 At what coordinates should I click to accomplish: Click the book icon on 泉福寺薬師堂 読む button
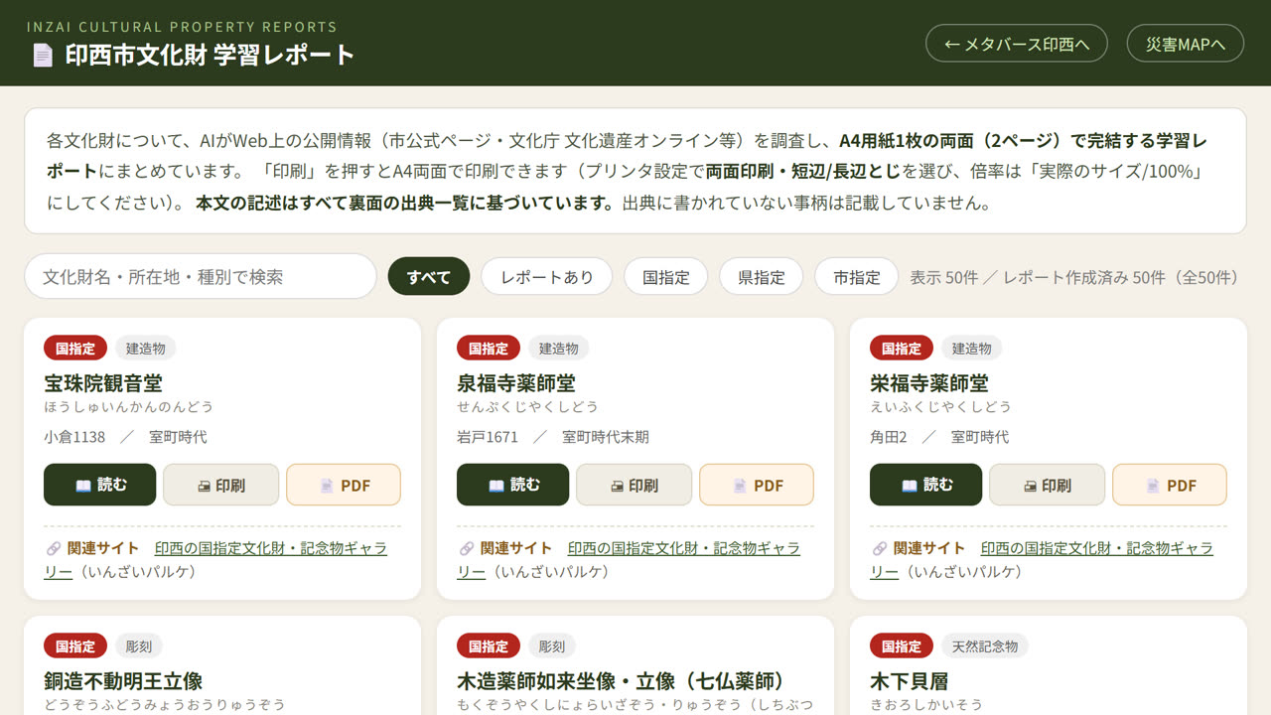(x=496, y=486)
